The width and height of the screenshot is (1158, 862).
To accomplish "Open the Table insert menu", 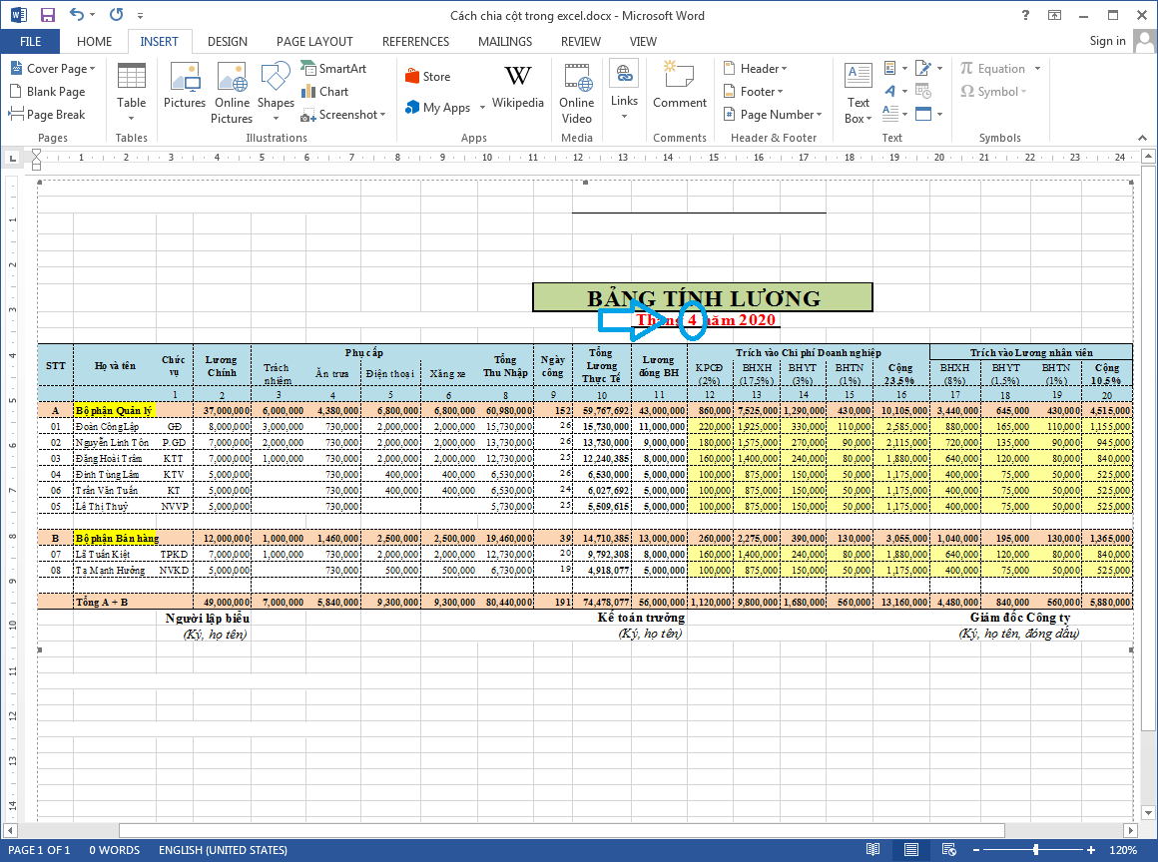I will [x=132, y=92].
